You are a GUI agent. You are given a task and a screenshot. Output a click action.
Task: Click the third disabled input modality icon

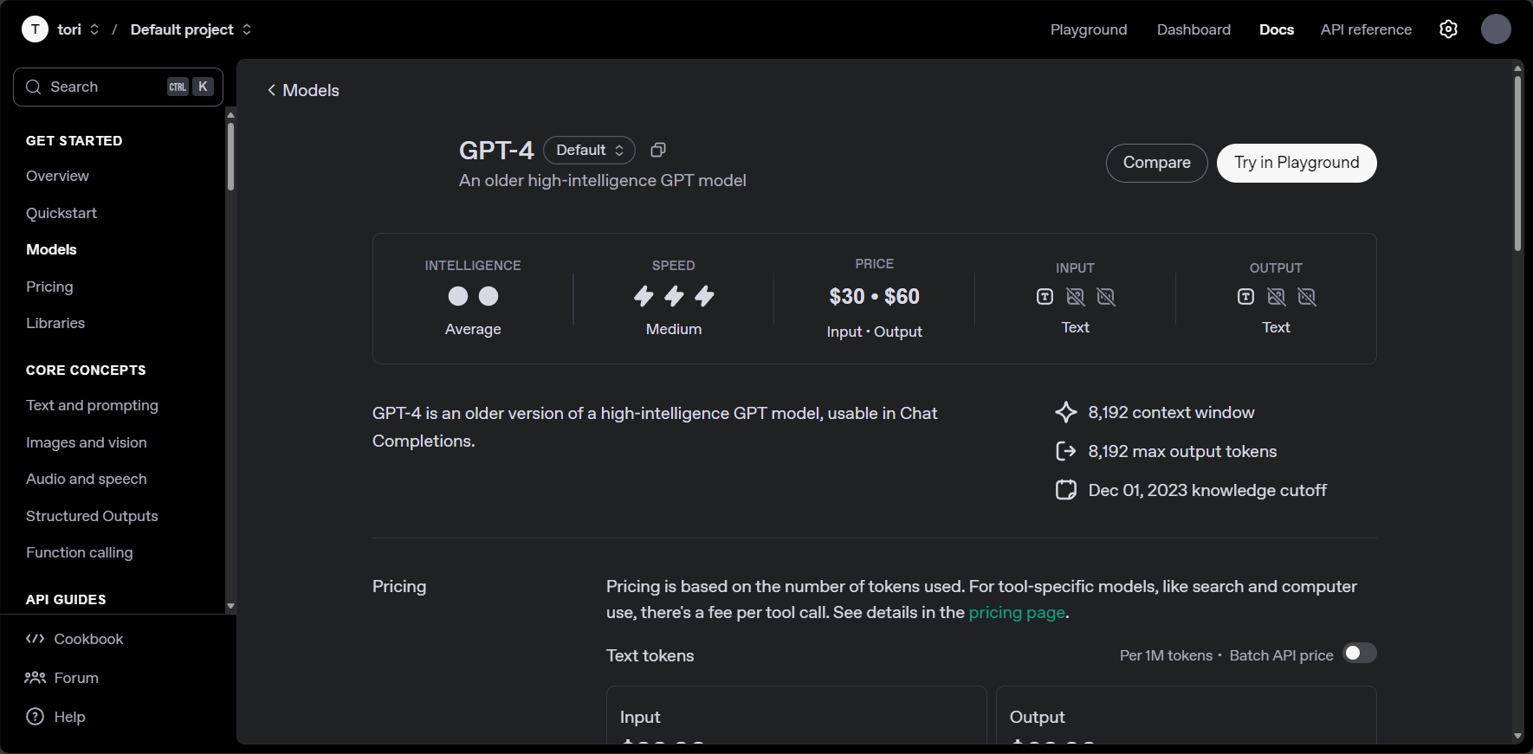click(1106, 297)
